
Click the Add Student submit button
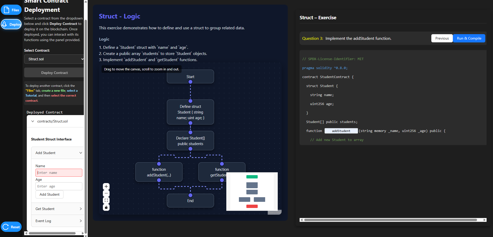[49, 194]
